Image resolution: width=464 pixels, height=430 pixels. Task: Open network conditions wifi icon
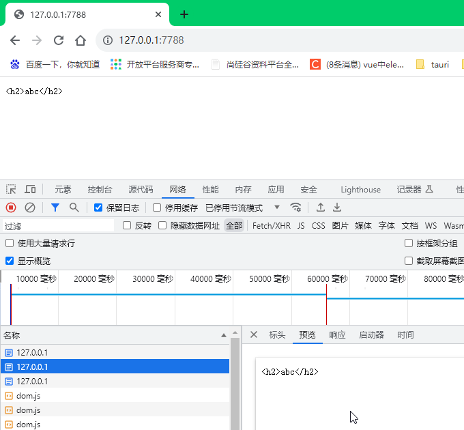(x=295, y=207)
